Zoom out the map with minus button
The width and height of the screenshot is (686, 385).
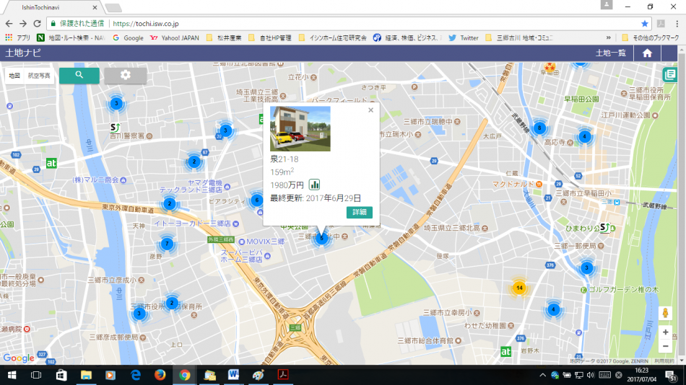[x=666, y=346]
